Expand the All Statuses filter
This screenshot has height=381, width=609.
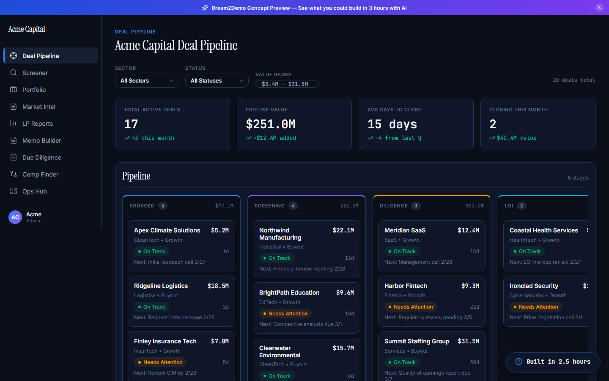coord(217,80)
